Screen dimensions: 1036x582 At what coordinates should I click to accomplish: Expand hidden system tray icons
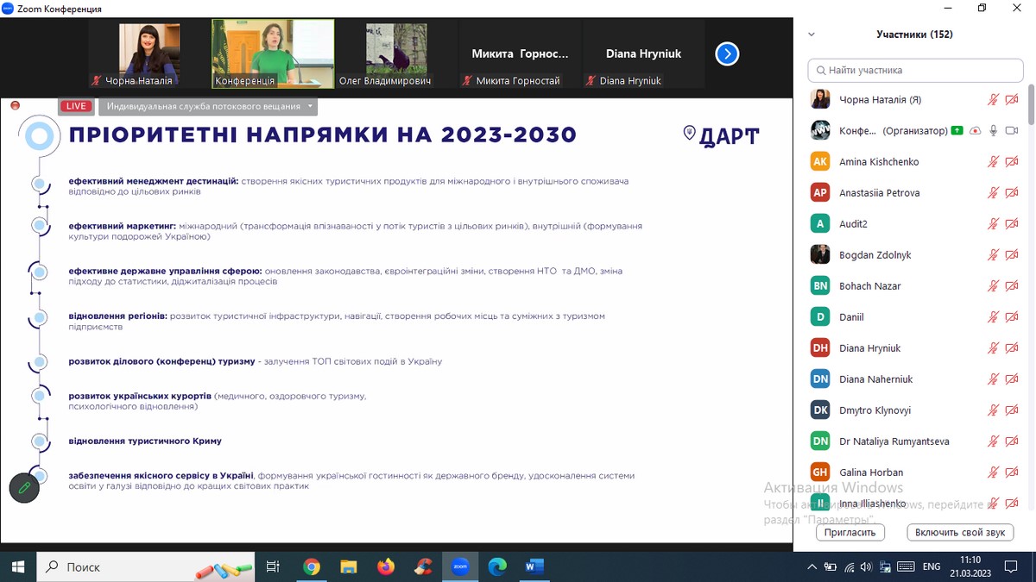point(812,566)
